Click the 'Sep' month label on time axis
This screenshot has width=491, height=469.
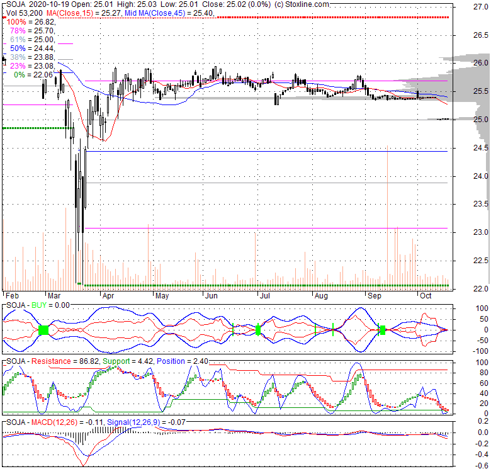pos(375,296)
